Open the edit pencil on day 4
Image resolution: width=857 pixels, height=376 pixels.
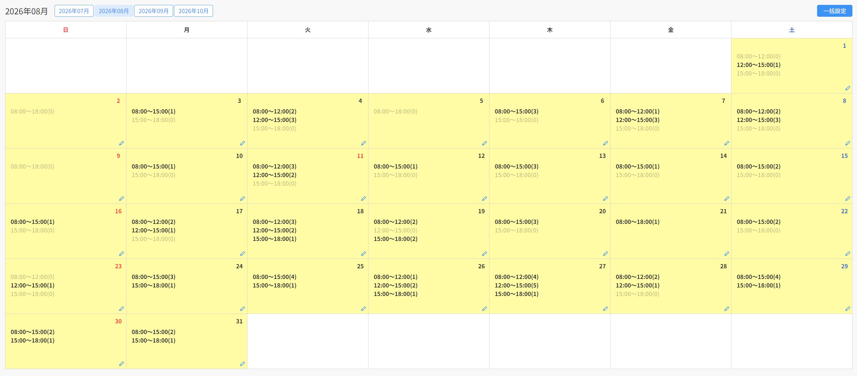[363, 143]
